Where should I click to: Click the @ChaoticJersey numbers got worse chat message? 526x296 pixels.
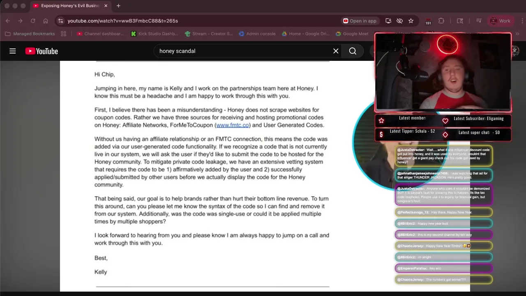tap(443, 280)
